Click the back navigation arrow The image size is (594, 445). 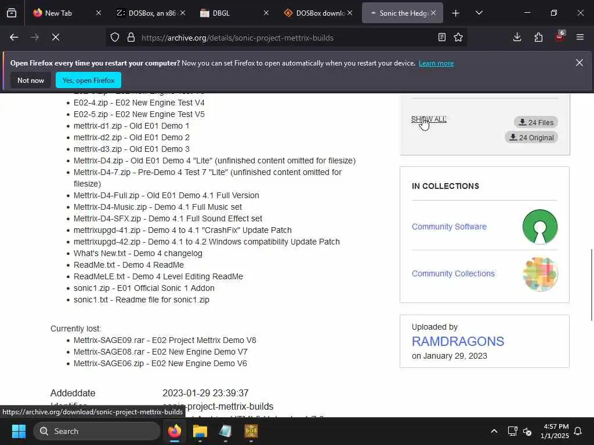(14, 38)
